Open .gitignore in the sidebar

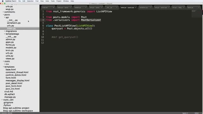point(8,103)
